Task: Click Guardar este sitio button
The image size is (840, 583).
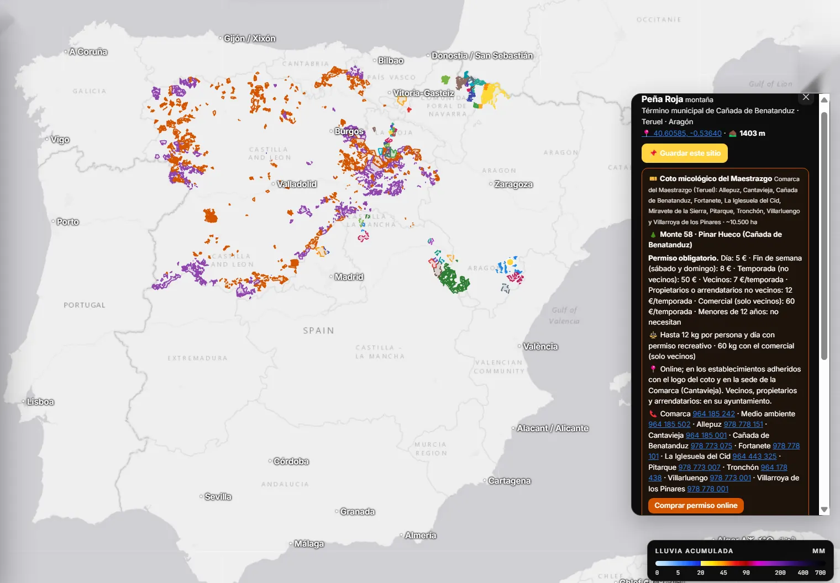Action: [x=685, y=153]
